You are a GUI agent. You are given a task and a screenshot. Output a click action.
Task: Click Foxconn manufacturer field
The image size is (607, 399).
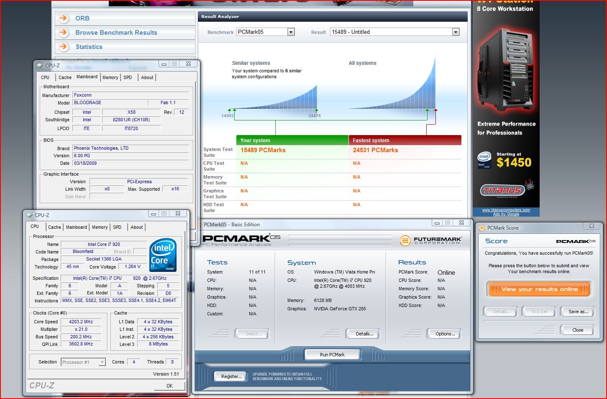click(x=131, y=95)
